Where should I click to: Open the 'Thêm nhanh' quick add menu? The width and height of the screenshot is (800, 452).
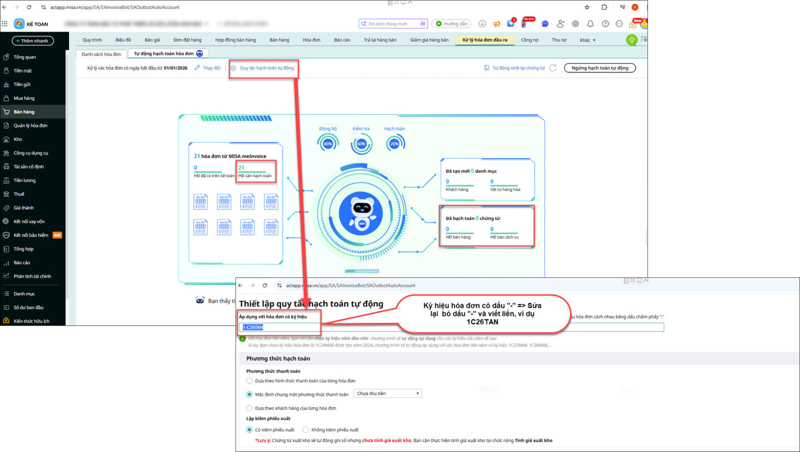[32, 41]
